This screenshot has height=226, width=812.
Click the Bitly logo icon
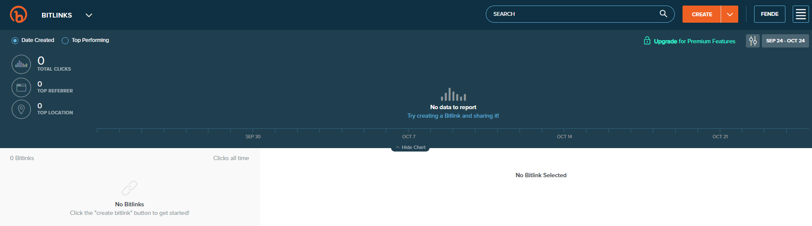[18, 15]
